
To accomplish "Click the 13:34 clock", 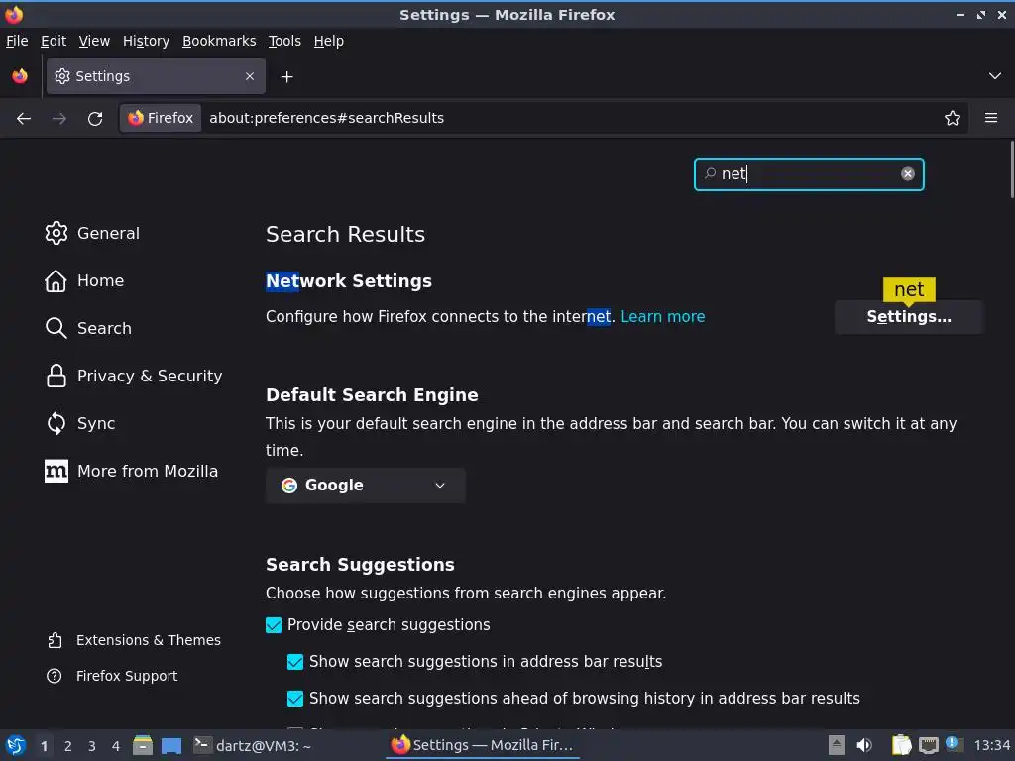I will coord(991,745).
